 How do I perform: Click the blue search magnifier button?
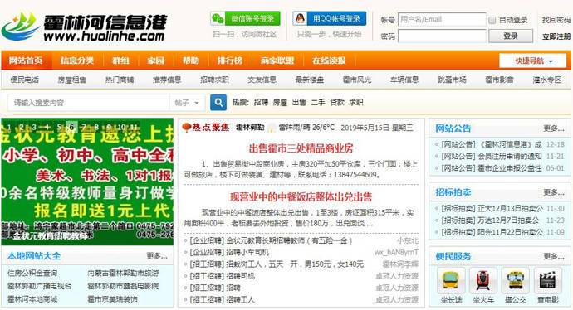[x=218, y=103]
